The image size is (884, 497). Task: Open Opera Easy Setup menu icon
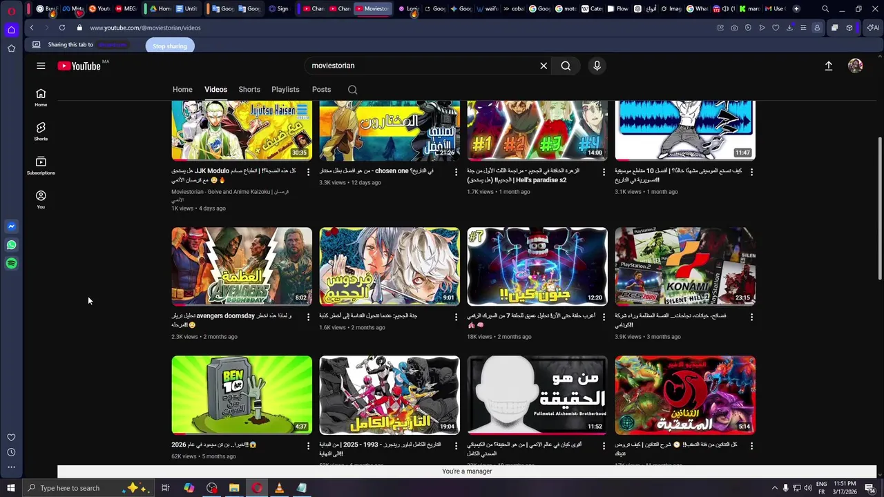803,28
